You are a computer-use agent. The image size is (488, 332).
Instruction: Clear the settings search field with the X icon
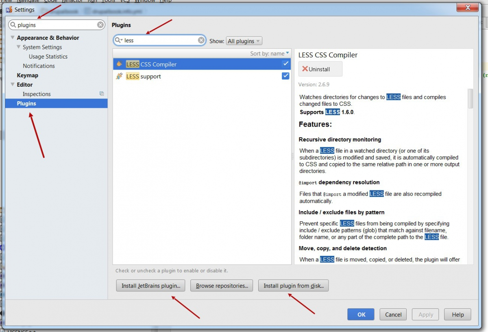point(100,25)
